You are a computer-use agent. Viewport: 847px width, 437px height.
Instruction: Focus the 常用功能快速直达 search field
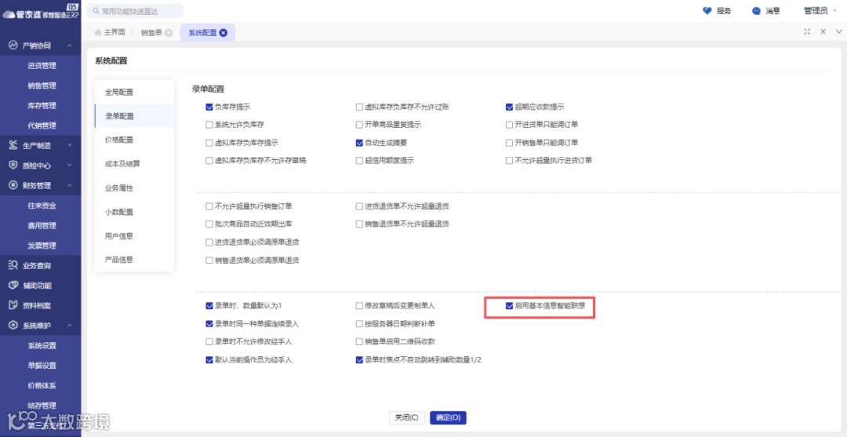pyautogui.click(x=135, y=11)
